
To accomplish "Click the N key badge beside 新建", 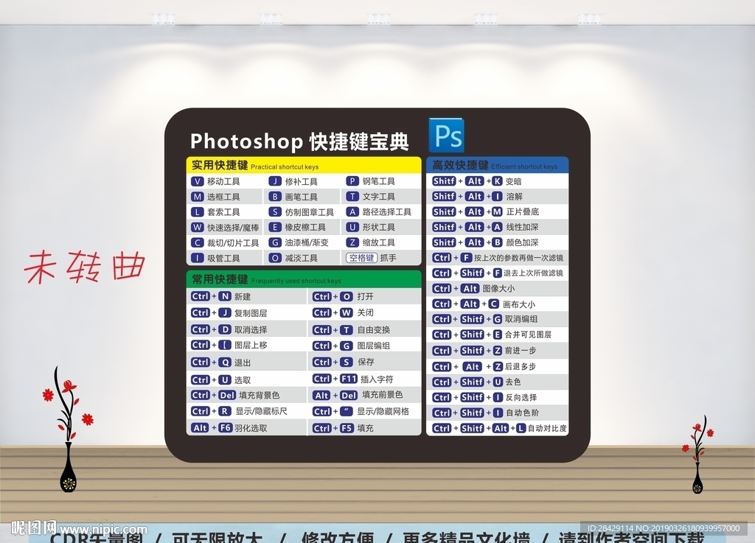I will point(225,297).
